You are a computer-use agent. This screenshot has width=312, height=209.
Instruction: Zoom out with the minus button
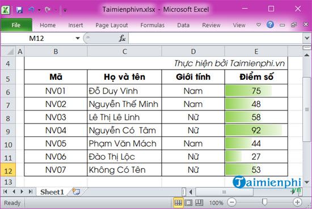coord(232,202)
